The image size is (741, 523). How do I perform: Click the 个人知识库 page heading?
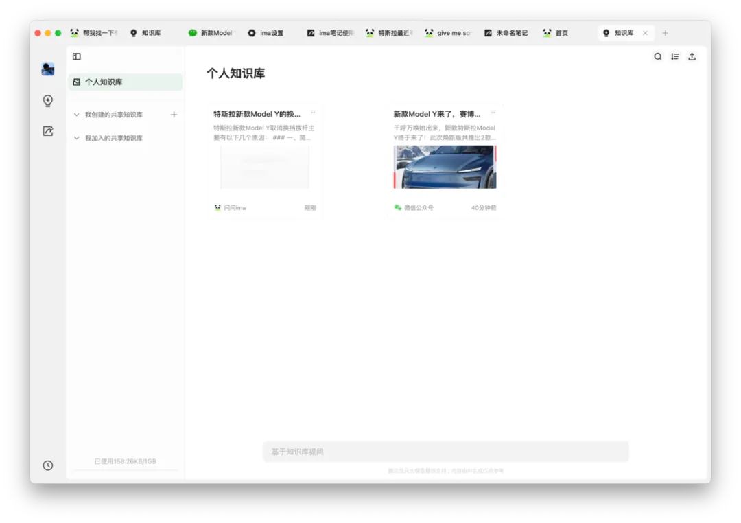(x=236, y=73)
